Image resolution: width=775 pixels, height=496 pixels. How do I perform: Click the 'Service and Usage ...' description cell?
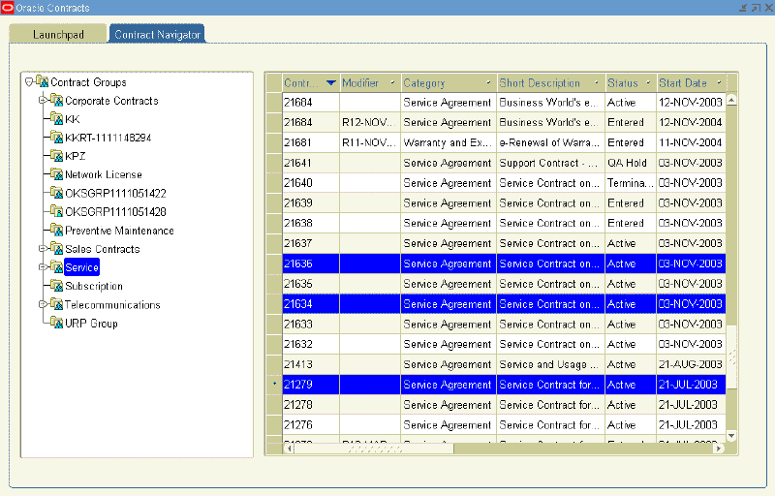(x=551, y=364)
